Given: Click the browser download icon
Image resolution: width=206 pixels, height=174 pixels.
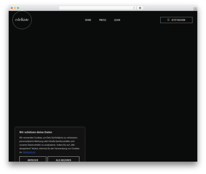Looking at the screenshot, I should pos(140,8).
